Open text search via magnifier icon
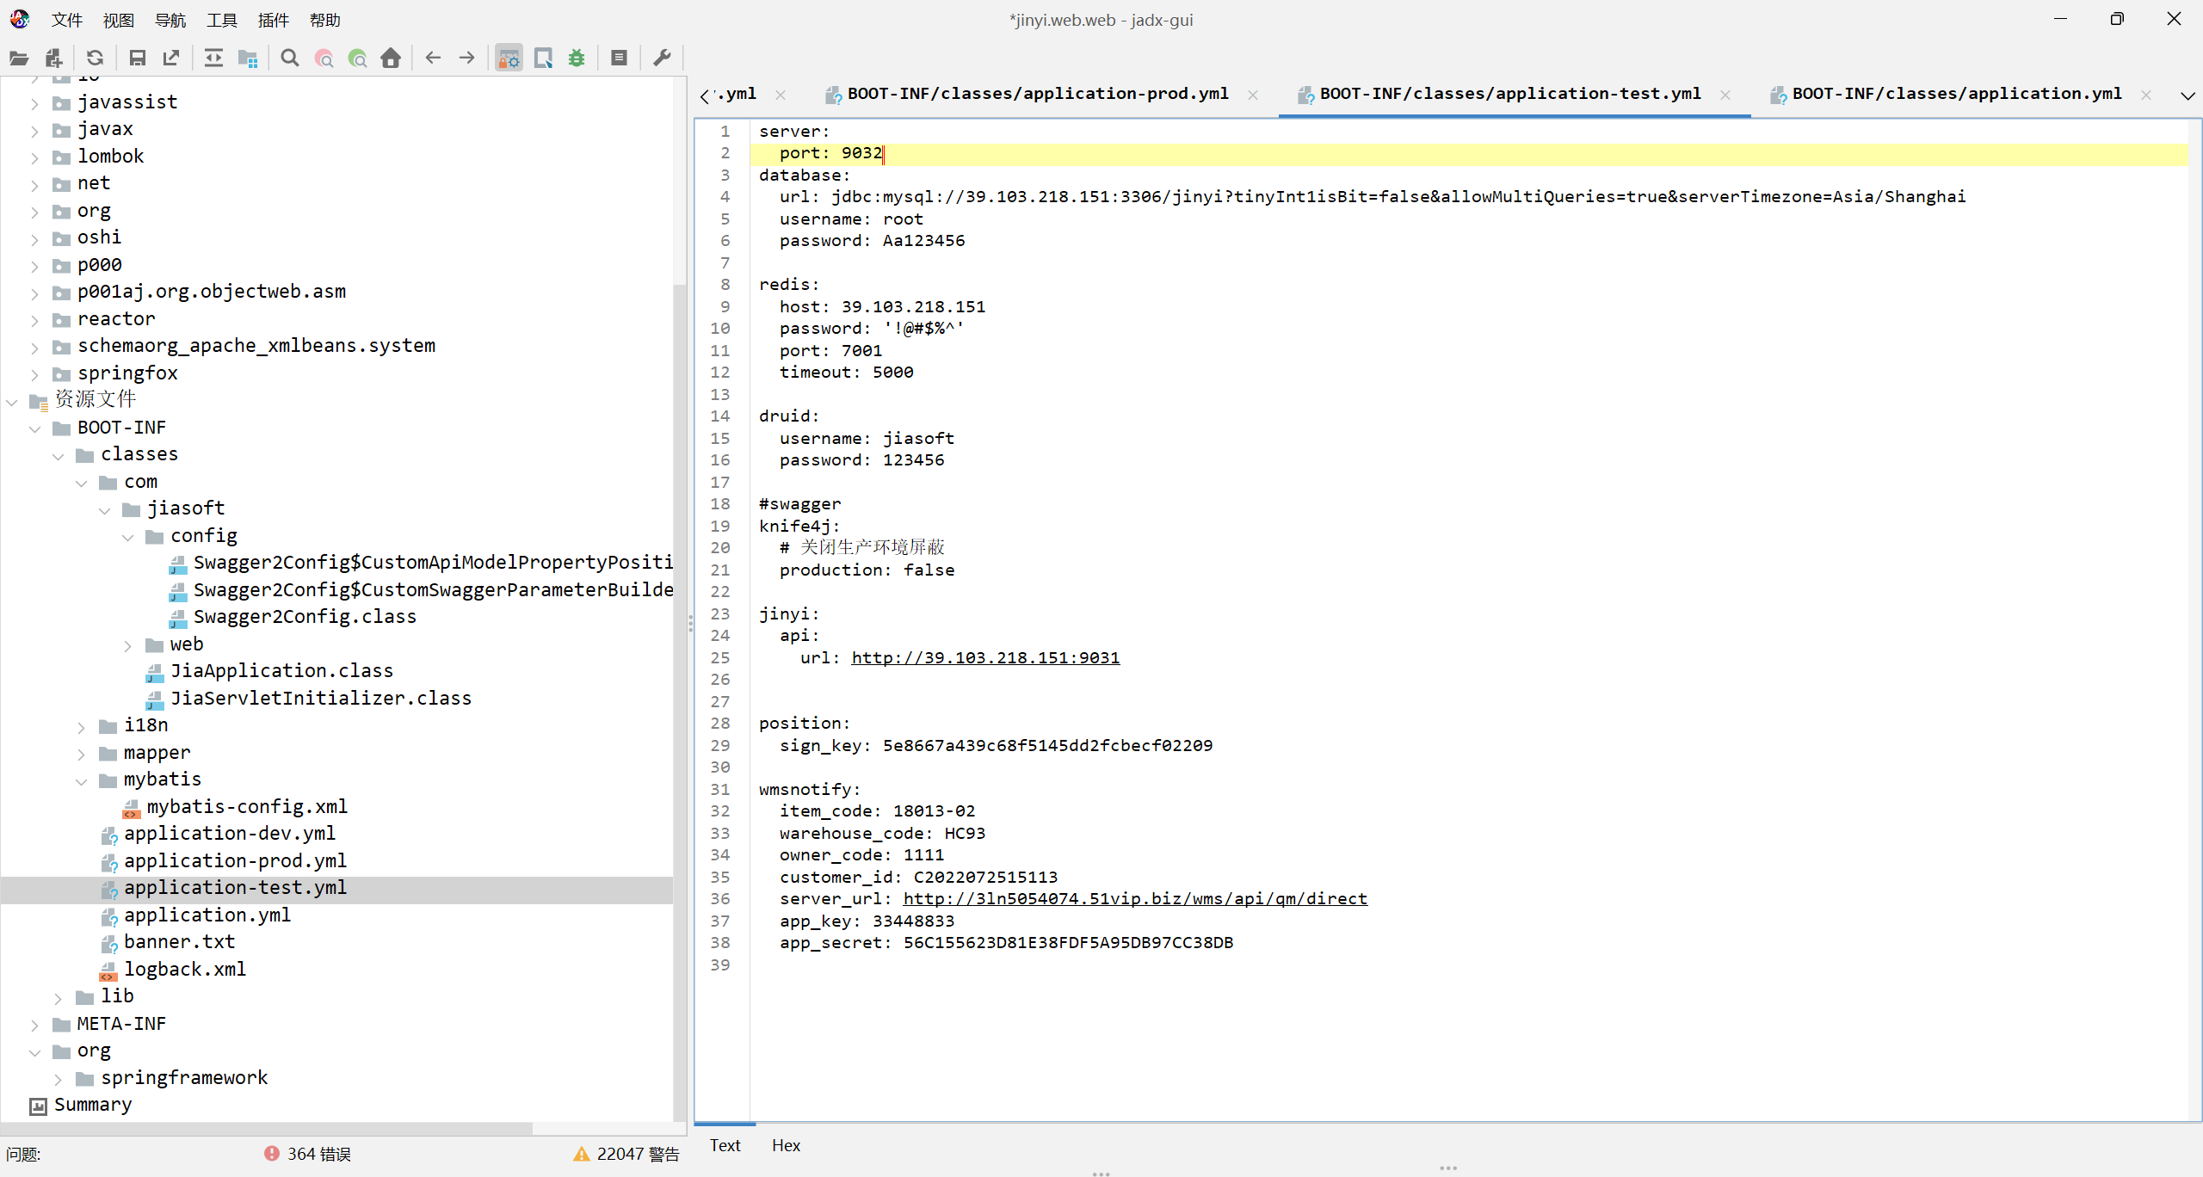2203x1177 pixels. (x=290, y=58)
